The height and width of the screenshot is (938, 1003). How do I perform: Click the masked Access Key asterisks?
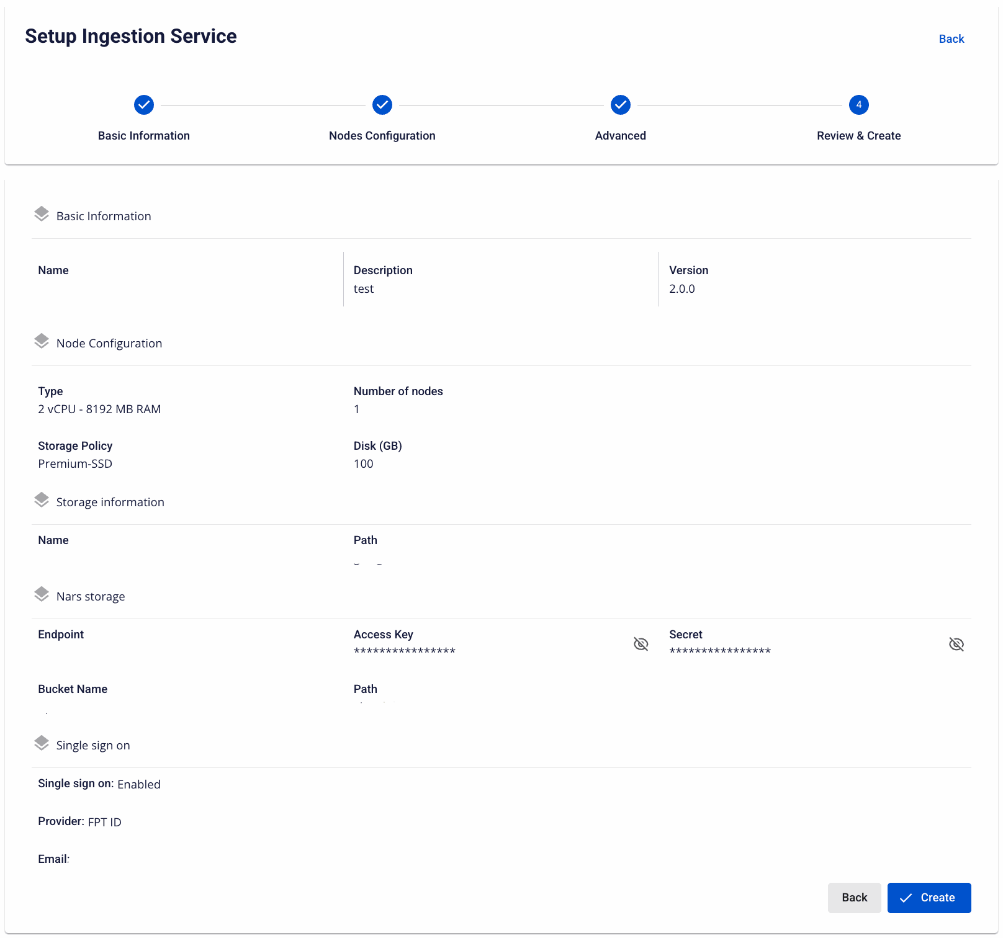point(405,651)
